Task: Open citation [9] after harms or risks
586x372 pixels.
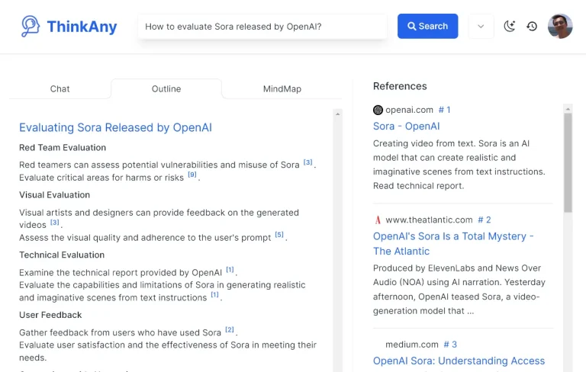Action: pos(192,175)
